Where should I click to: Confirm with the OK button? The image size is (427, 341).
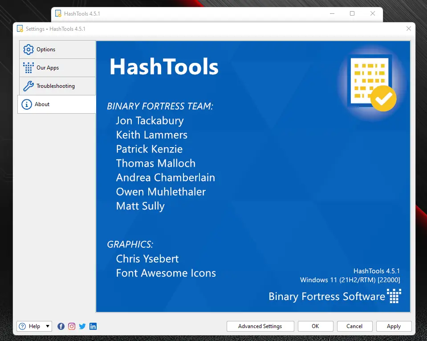[315, 326]
